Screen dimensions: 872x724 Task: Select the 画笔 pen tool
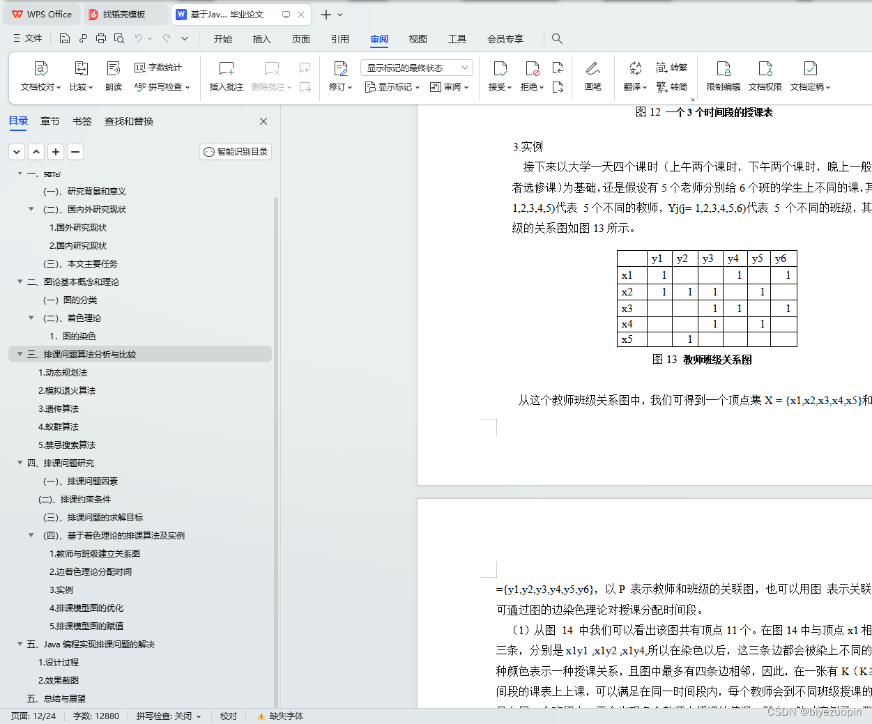click(593, 77)
